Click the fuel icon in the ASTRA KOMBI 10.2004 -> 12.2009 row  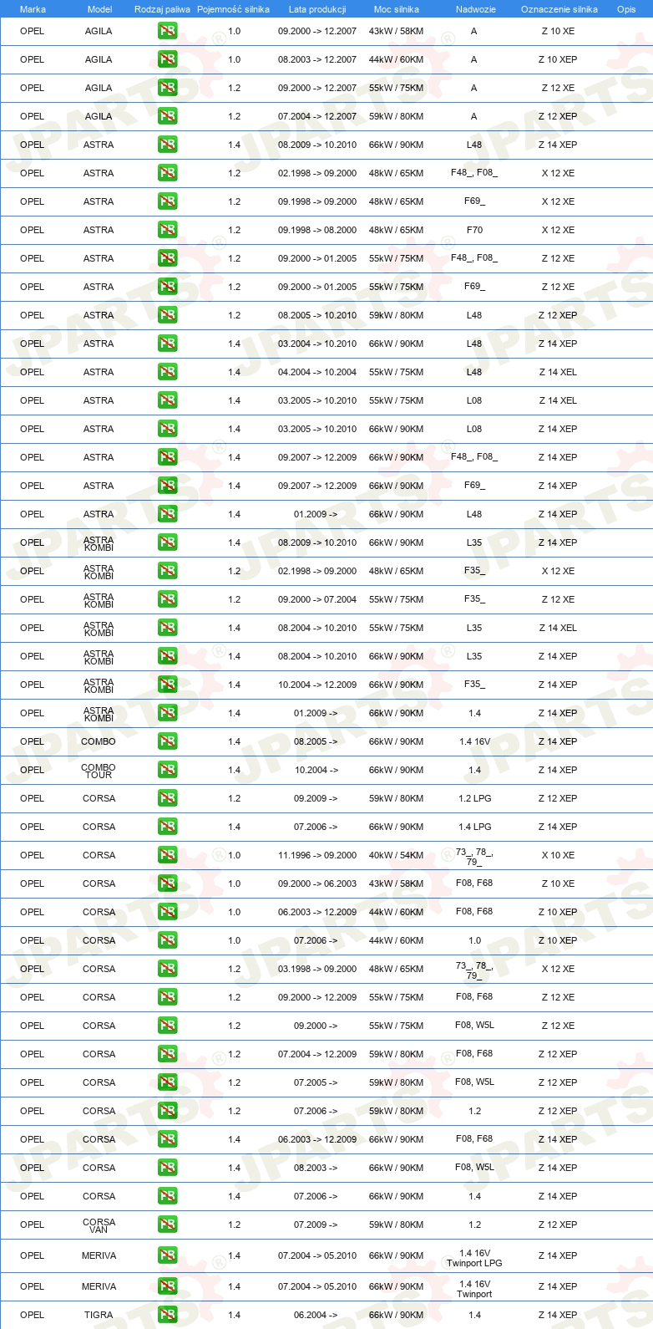(x=167, y=685)
